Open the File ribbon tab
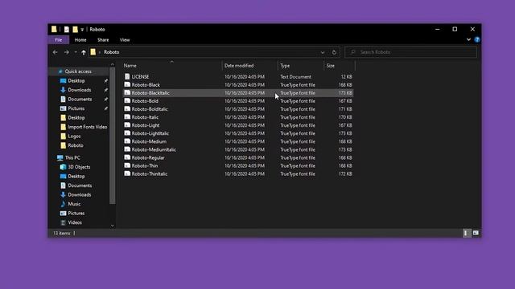This screenshot has width=515, height=289. (x=59, y=39)
